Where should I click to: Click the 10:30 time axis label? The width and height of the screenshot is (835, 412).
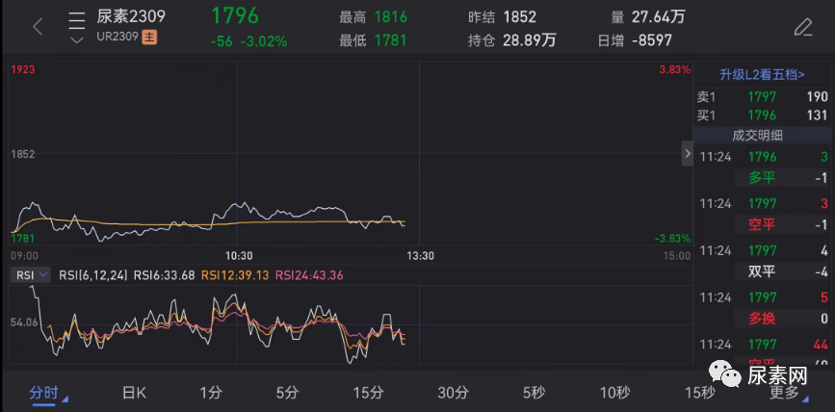pos(239,256)
